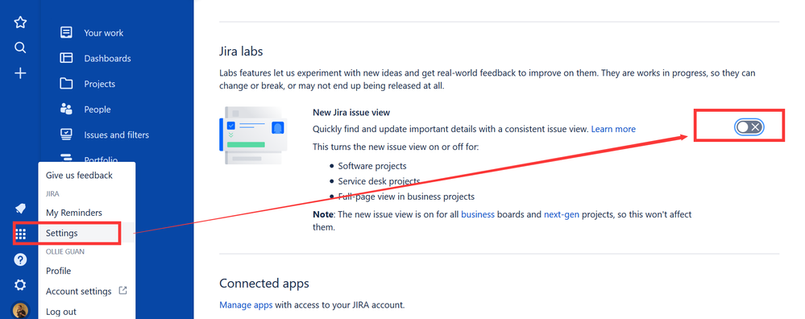
Task: Open People page
Action: click(98, 110)
